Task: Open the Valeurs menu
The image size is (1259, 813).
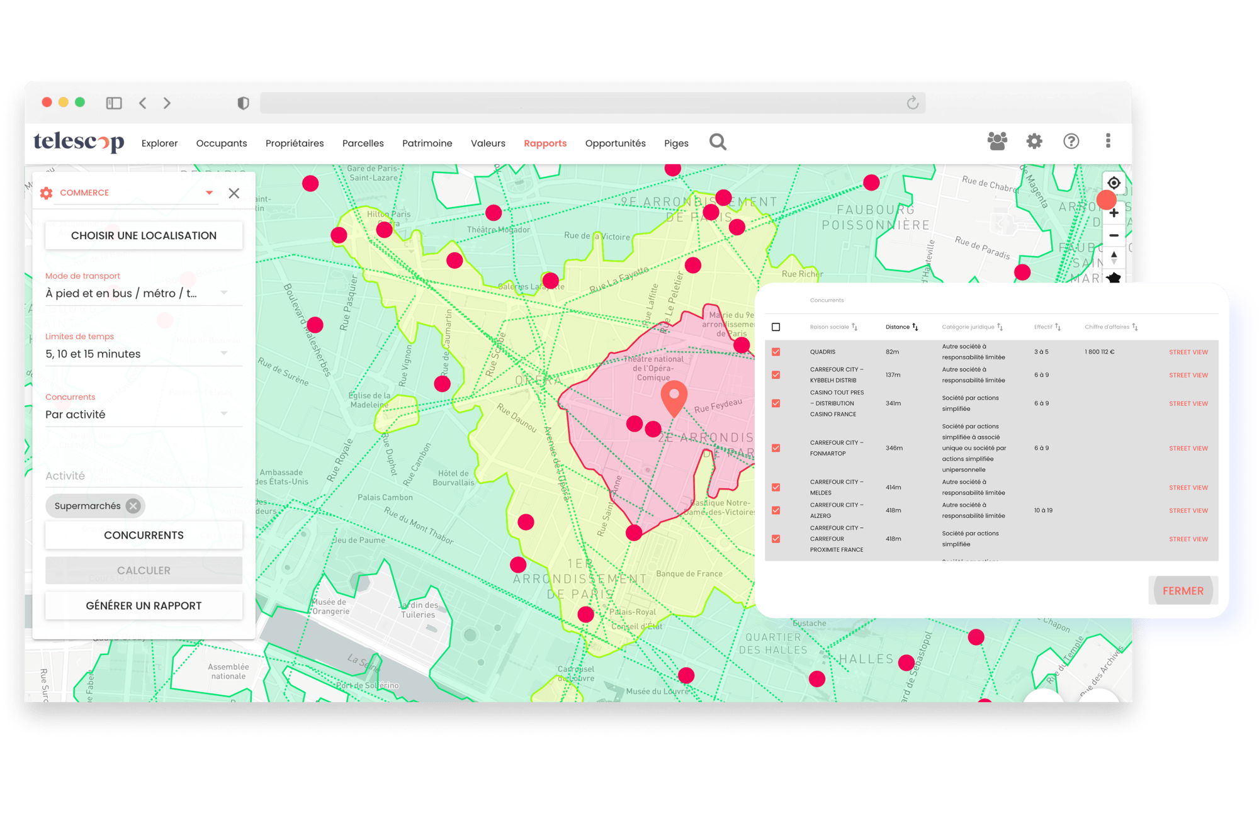Action: (x=488, y=143)
